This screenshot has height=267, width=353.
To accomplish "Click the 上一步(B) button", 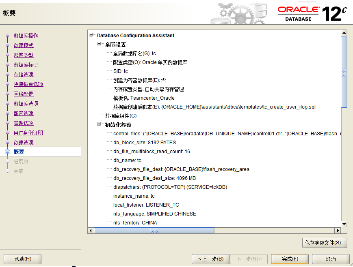I will 210,259.
